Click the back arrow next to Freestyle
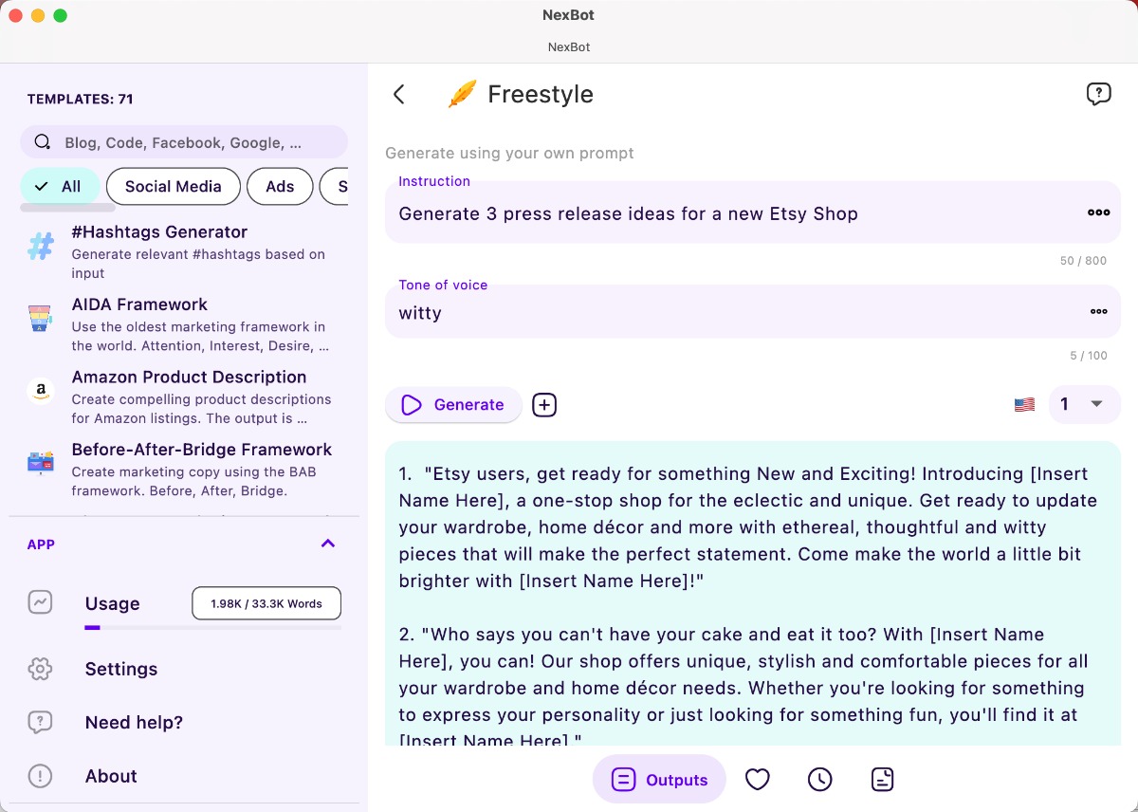1138x812 pixels. 399,94
